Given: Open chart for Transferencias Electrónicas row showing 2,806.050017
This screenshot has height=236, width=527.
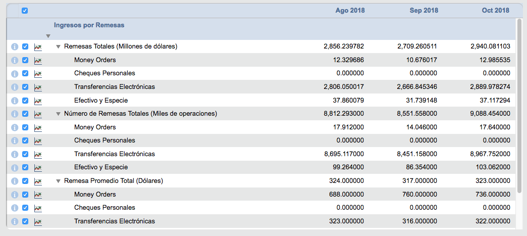Looking at the screenshot, I should (38, 87).
